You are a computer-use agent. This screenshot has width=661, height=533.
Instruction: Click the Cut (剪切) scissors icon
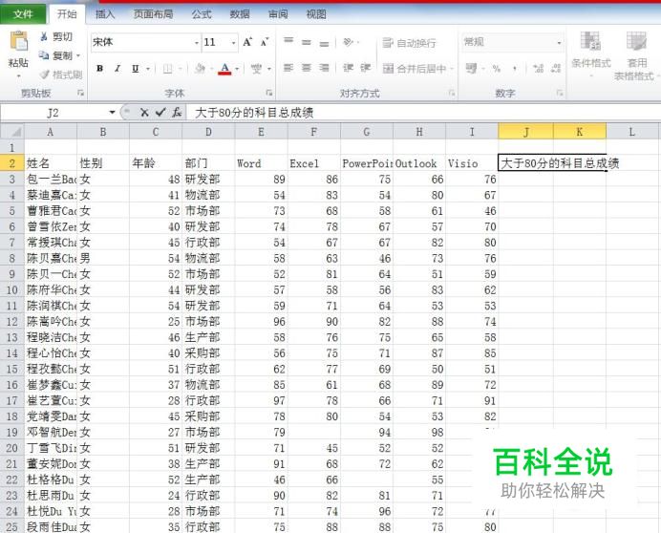pyautogui.click(x=44, y=36)
